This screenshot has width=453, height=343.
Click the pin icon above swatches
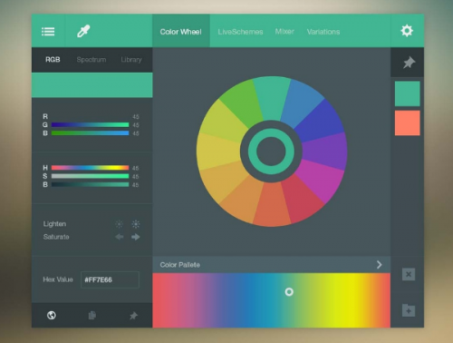pos(409,63)
